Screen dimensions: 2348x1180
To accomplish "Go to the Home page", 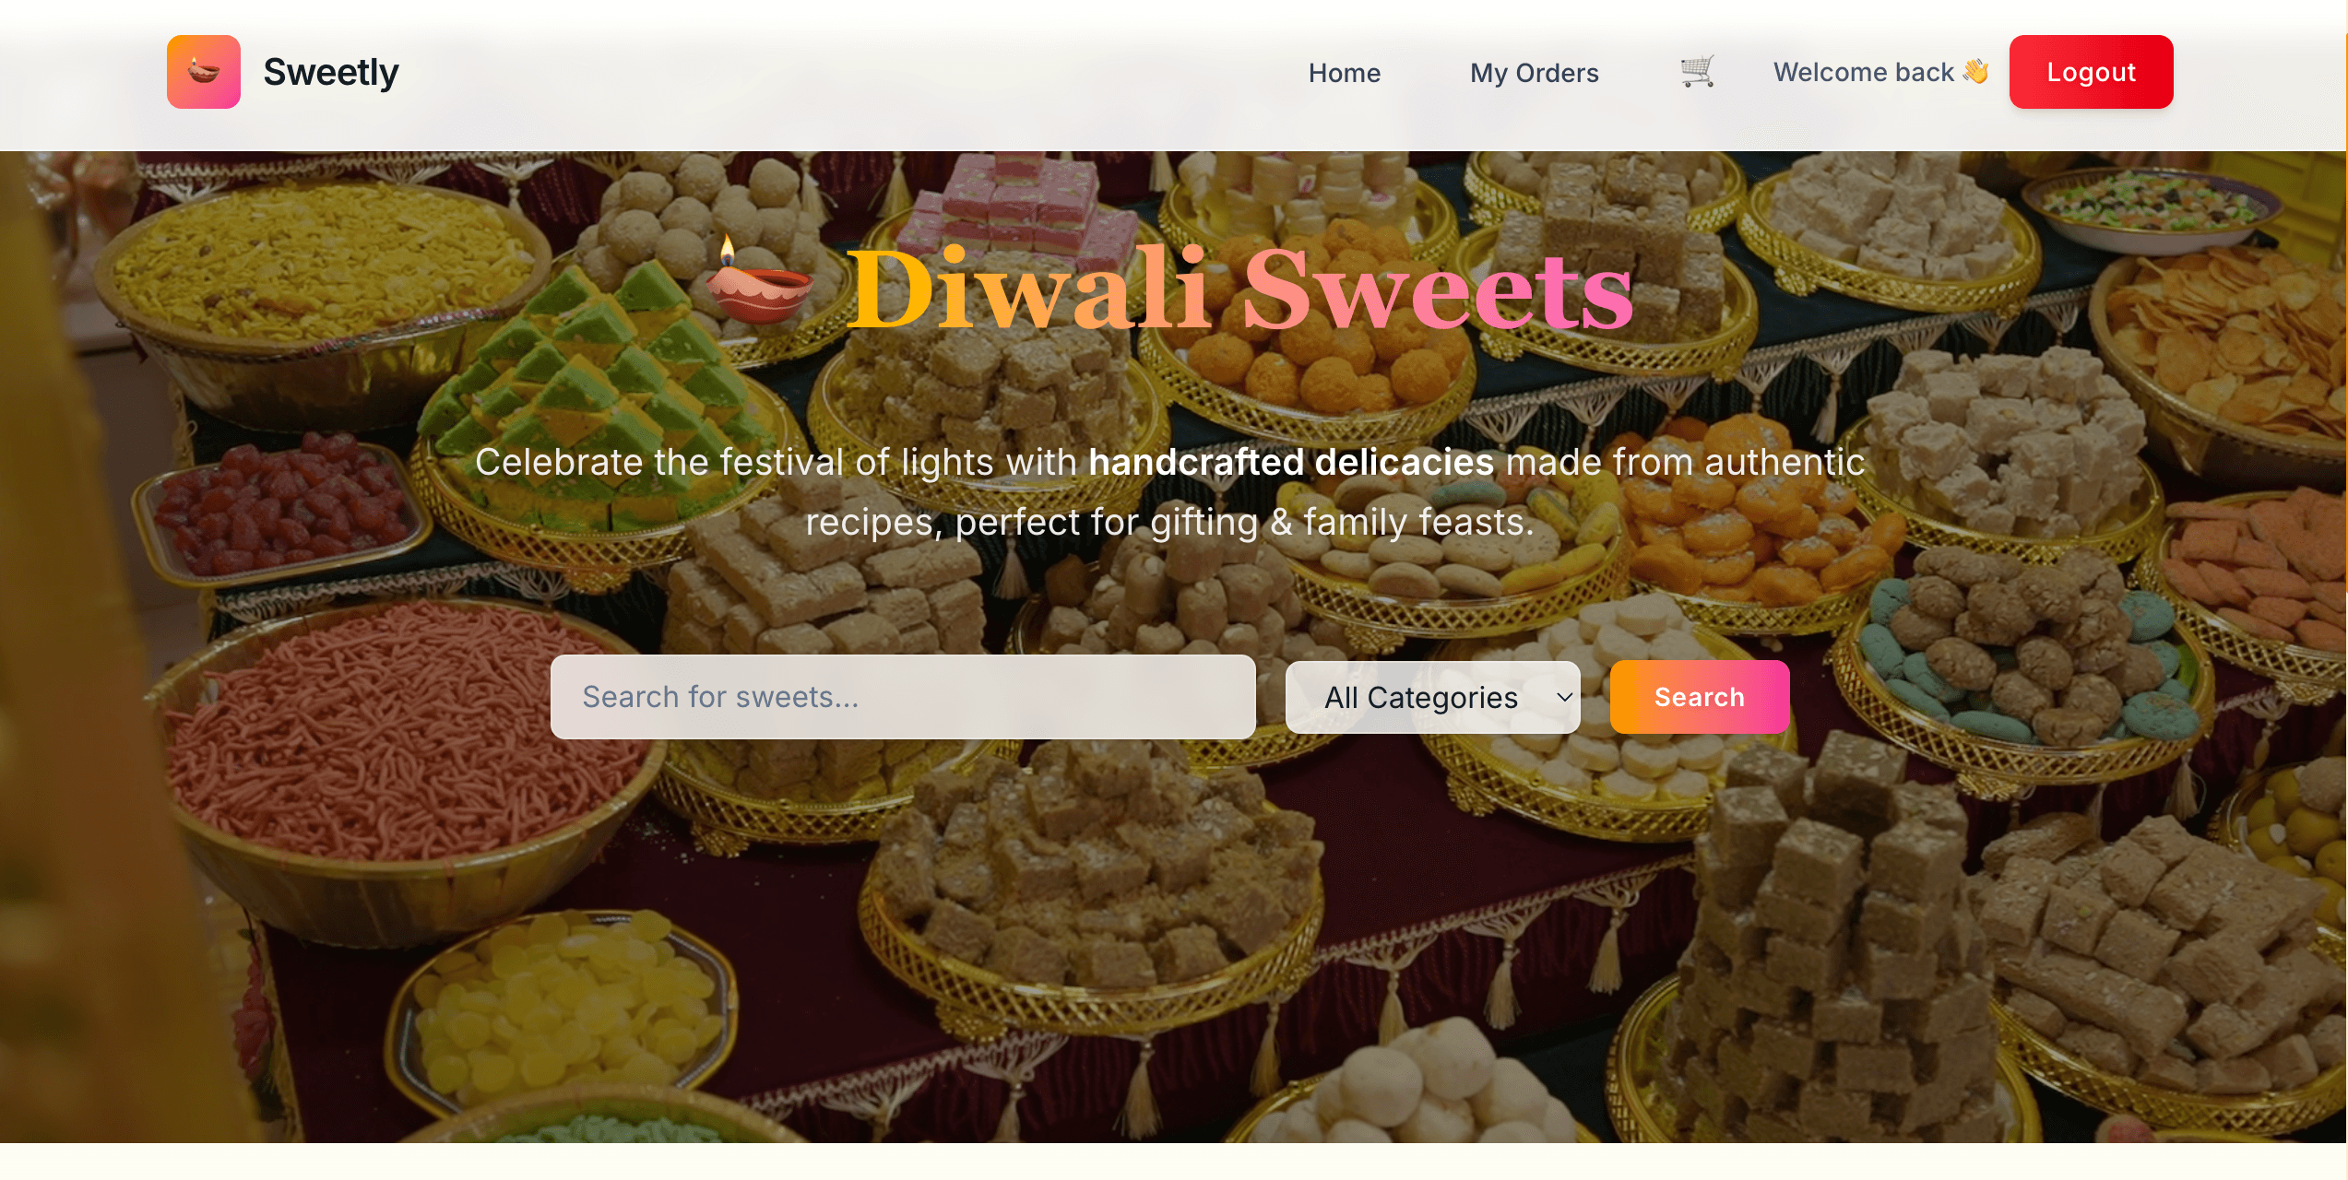I will coord(1345,72).
